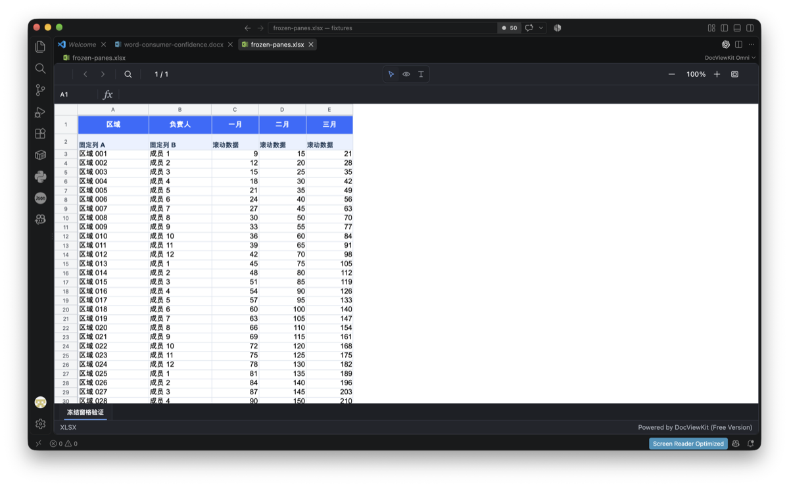Open errors and warnings status indicator

point(64,444)
